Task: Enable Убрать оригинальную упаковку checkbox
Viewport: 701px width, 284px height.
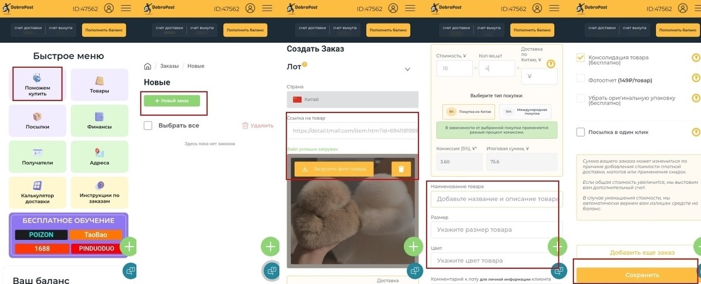Action: pos(580,98)
